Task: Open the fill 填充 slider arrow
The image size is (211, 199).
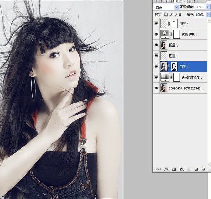Action: pos(208,14)
